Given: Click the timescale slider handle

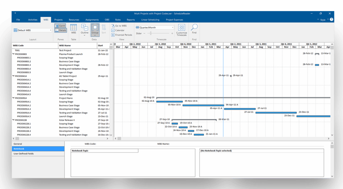Looking at the screenshot, I should 151,33.
